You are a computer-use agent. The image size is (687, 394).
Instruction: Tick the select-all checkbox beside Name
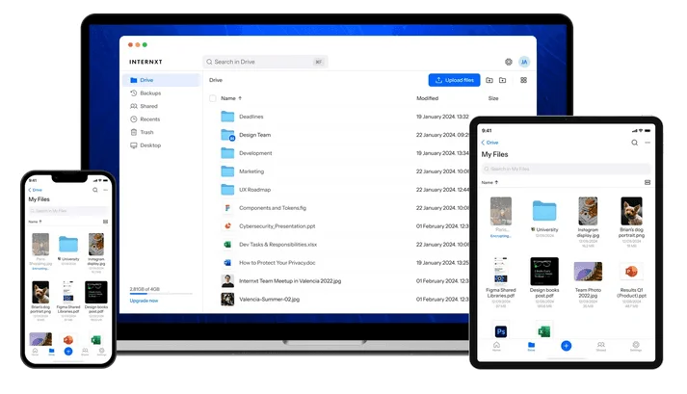pyautogui.click(x=213, y=98)
